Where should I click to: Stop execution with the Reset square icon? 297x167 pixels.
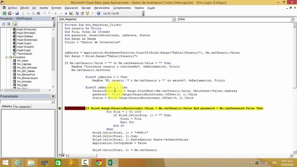tap(66, 13)
